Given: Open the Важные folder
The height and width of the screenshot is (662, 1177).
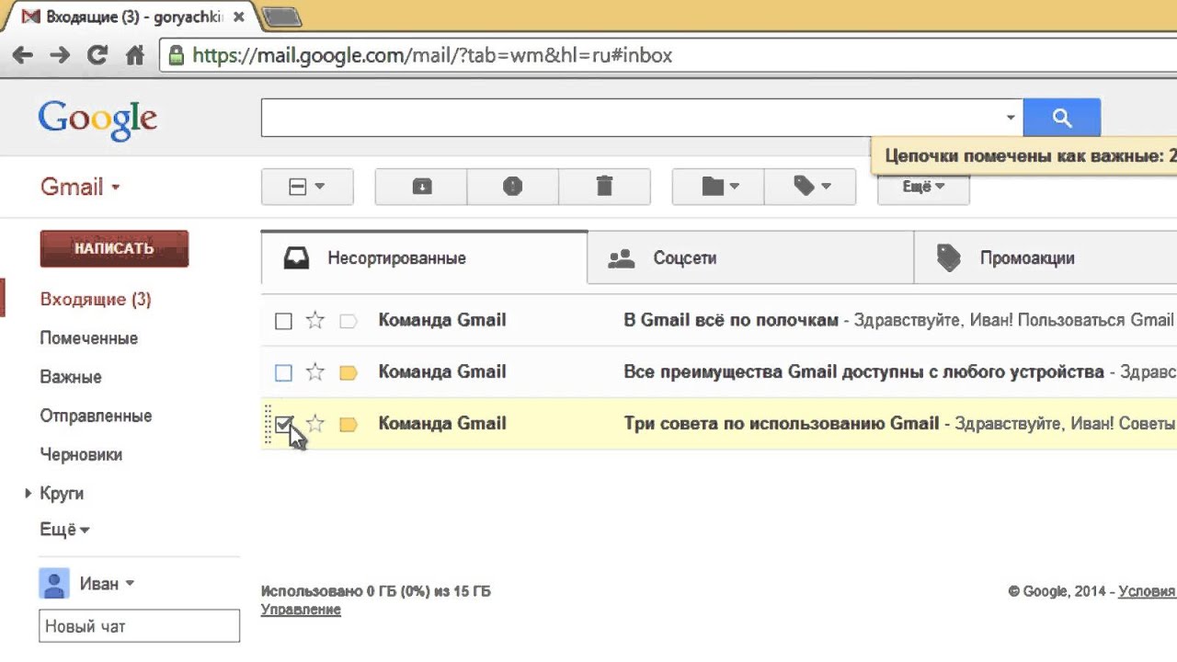Looking at the screenshot, I should 71,377.
